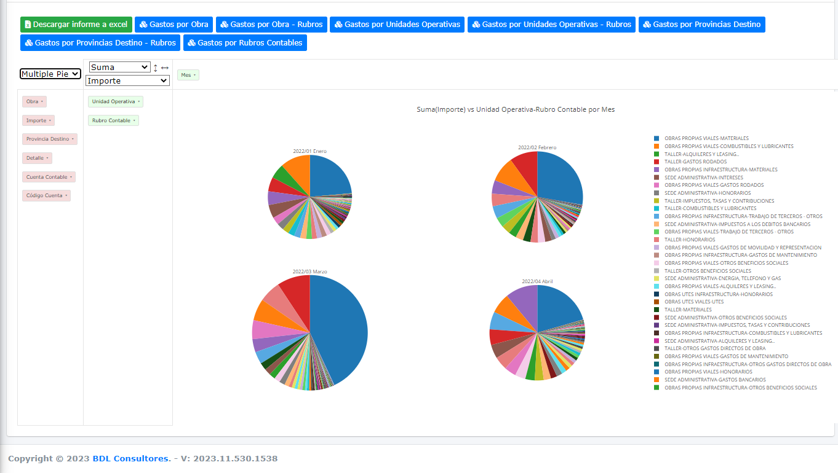
Task: Toggle the OBRAS PROPIAS VIALES-MATERIALES legend entry
Action: [706, 138]
